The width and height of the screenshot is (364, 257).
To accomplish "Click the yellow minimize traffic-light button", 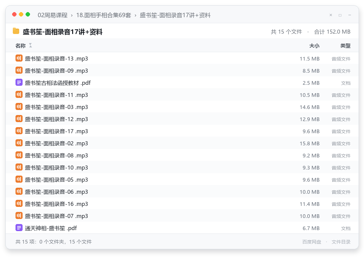I will pyautogui.click(x=21, y=14).
